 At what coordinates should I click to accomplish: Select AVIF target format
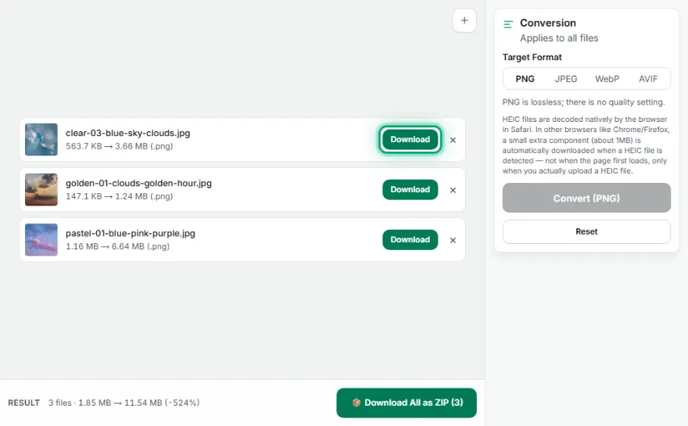[x=647, y=79]
